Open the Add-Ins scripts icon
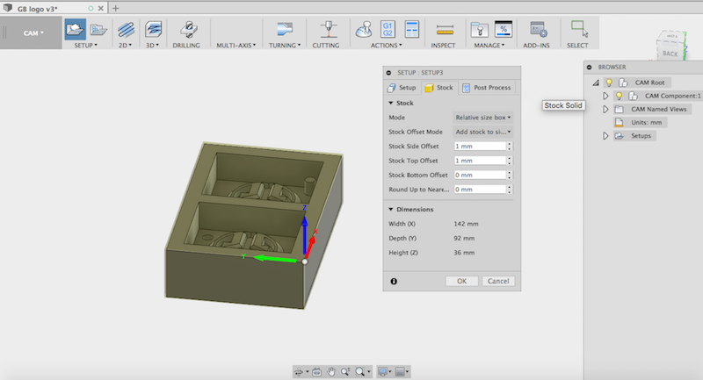 (x=538, y=30)
